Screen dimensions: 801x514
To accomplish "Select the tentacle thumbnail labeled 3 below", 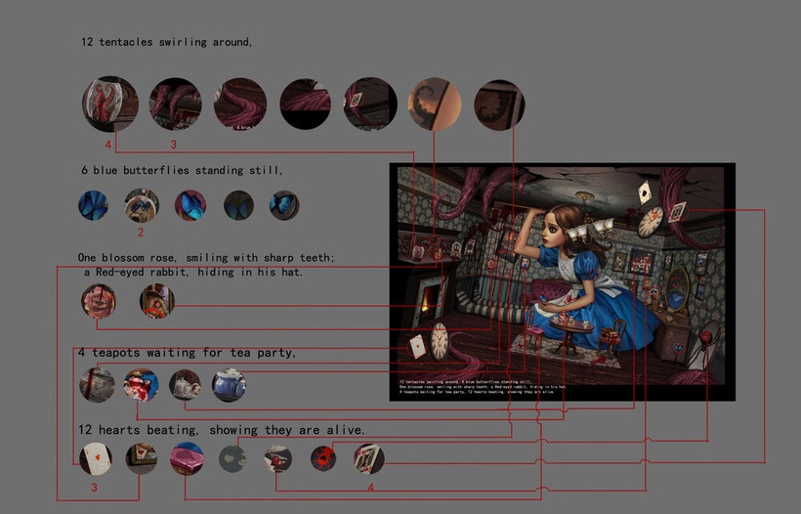I will (x=175, y=104).
